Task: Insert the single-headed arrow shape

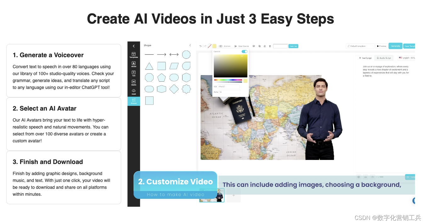Action: 161,55
